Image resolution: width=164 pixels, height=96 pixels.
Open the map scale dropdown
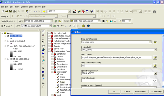tap(69, 11)
